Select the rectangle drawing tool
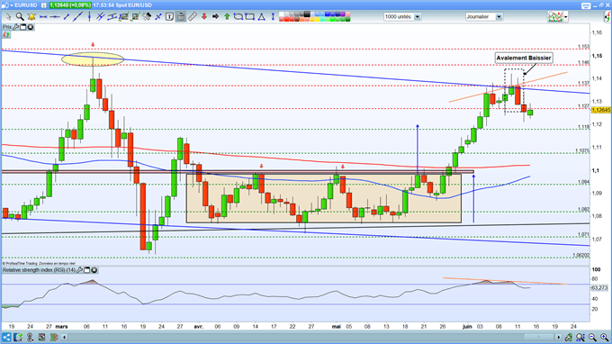Viewport: 612px width, 344px height. tap(250, 17)
